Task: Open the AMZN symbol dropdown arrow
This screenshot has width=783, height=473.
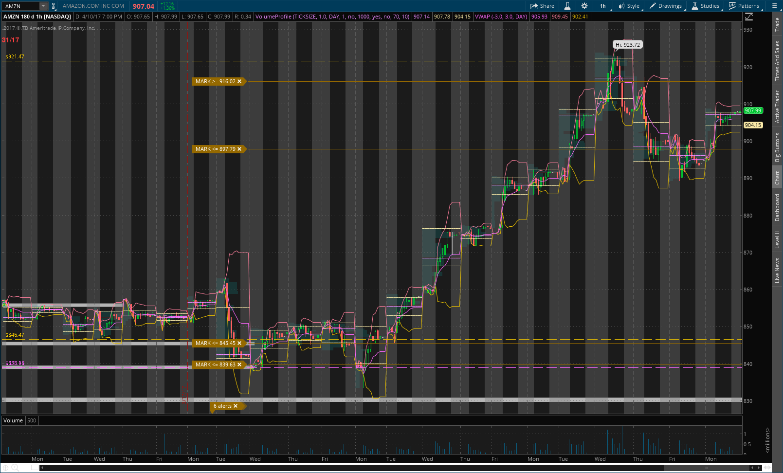Action: (x=43, y=6)
